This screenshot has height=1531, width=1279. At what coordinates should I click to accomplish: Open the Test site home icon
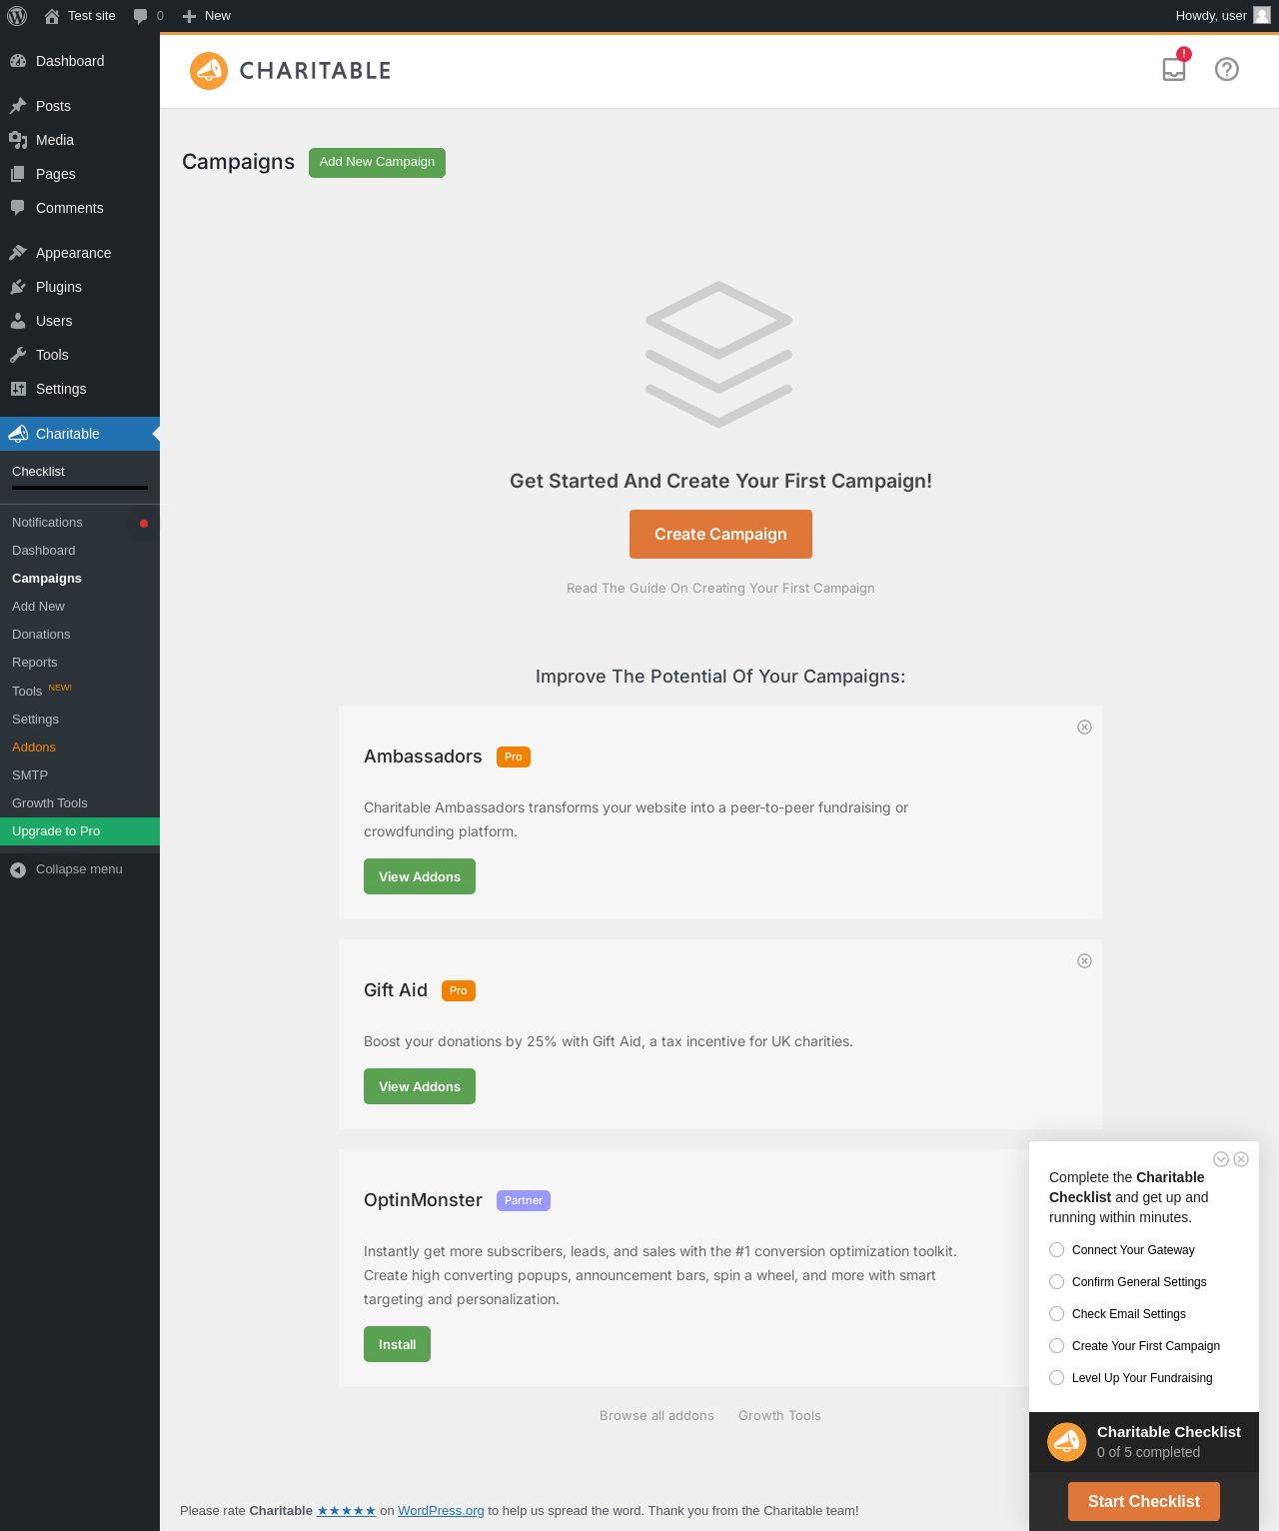point(52,16)
